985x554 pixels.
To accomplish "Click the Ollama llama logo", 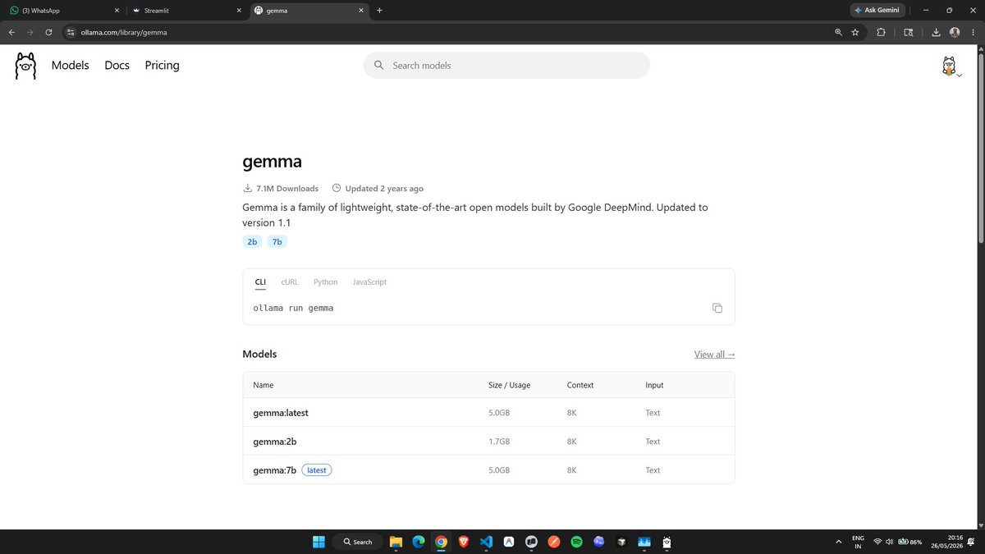I will coord(25,66).
